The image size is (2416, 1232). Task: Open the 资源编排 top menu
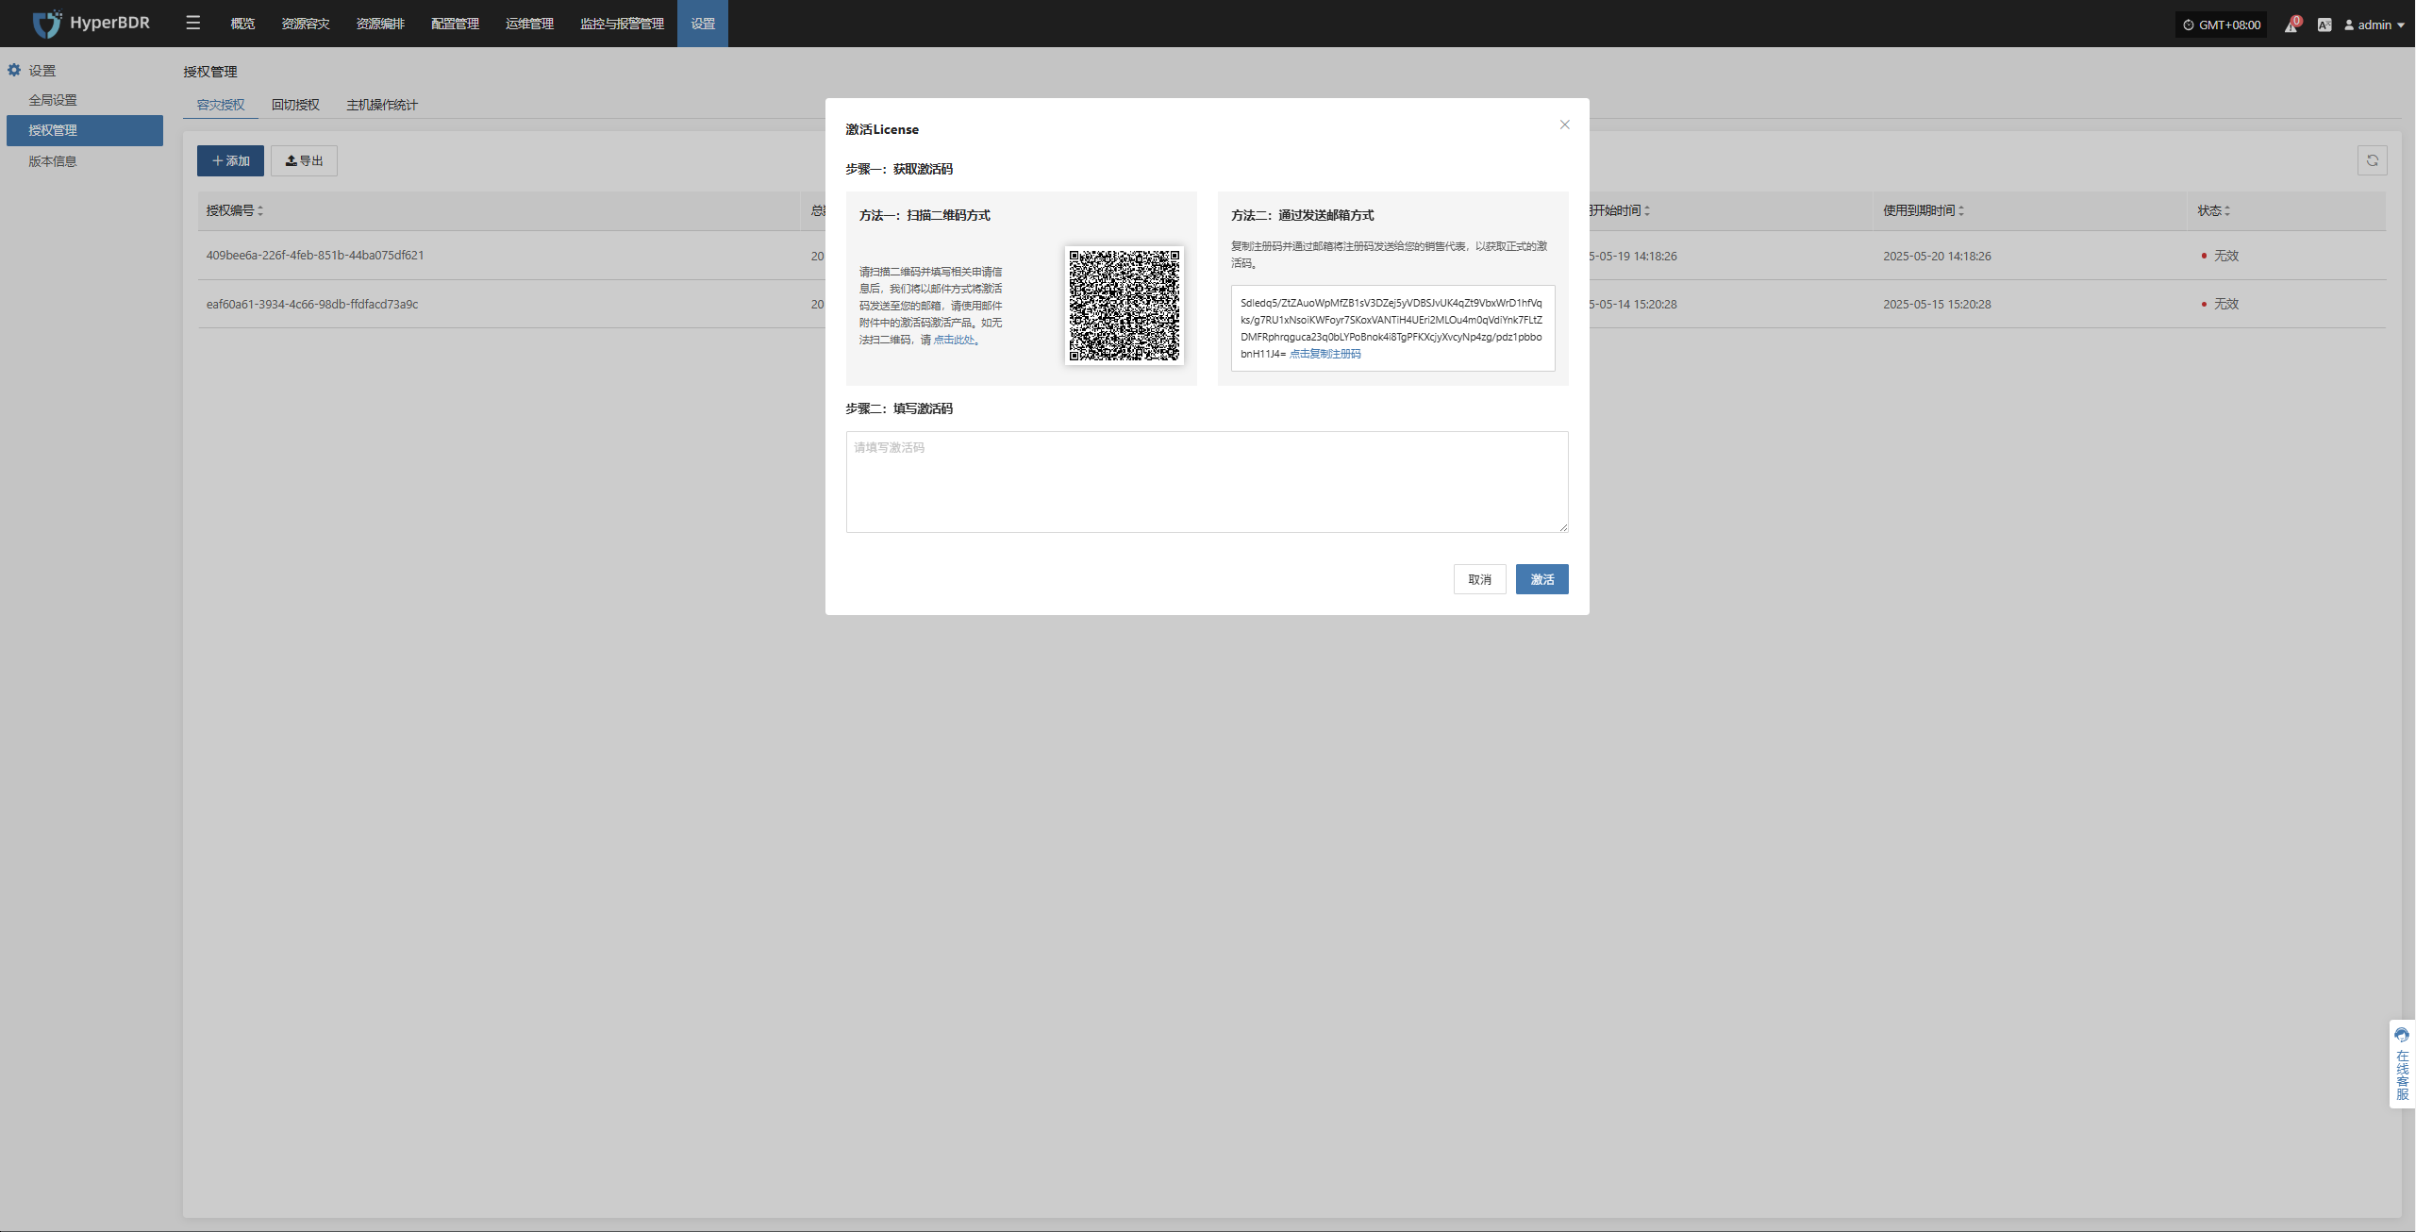coord(380,24)
